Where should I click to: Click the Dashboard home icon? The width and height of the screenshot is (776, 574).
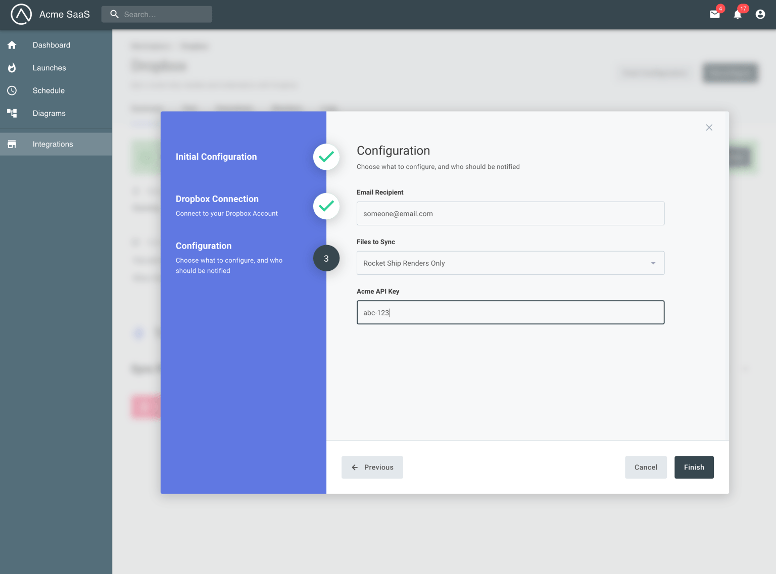pos(12,45)
